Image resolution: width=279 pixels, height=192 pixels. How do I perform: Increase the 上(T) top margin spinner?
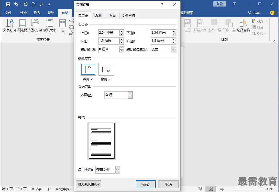122,31
